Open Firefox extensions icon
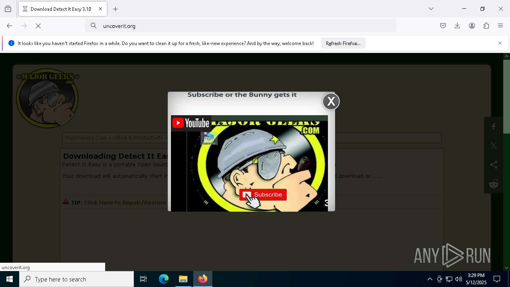 click(486, 26)
